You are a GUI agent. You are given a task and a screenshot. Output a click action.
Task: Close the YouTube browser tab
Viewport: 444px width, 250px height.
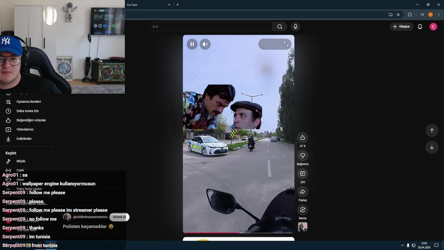click(x=169, y=5)
